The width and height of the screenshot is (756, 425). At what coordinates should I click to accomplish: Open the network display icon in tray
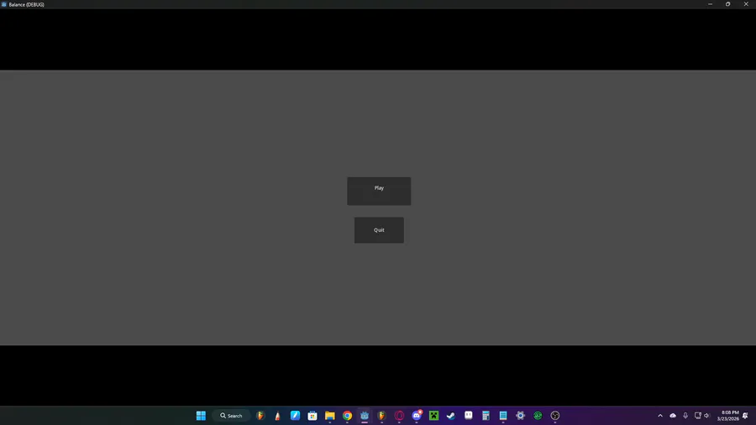pos(698,416)
